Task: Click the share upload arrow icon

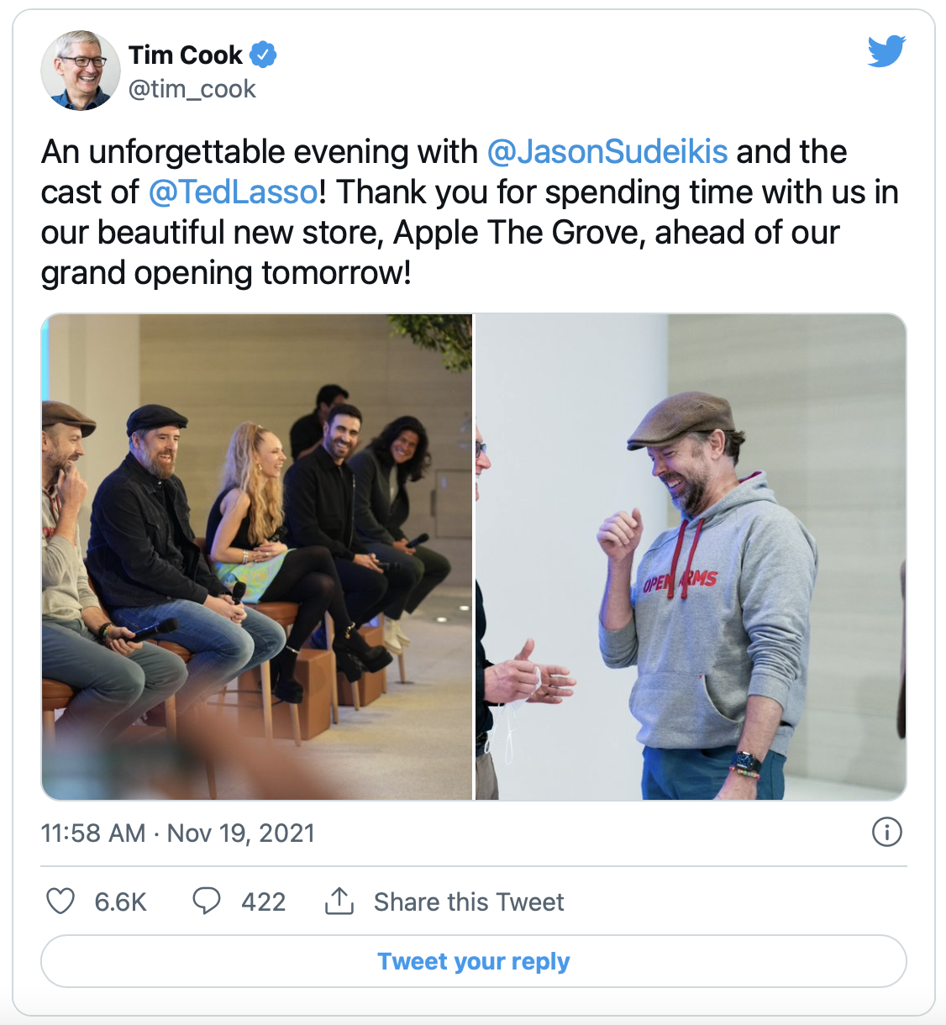Action: tap(339, 901)
